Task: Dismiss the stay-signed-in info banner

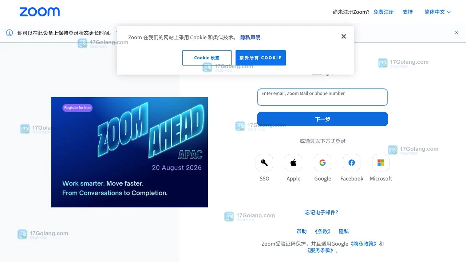Action: [457, 33]
